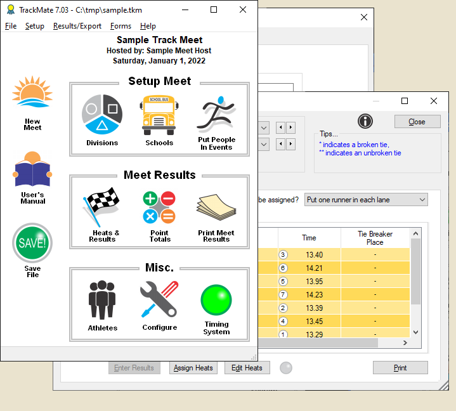Select the time cell 14.21
Screen dimensions: 456x411
pyautogui.click(x=314, y=268)
